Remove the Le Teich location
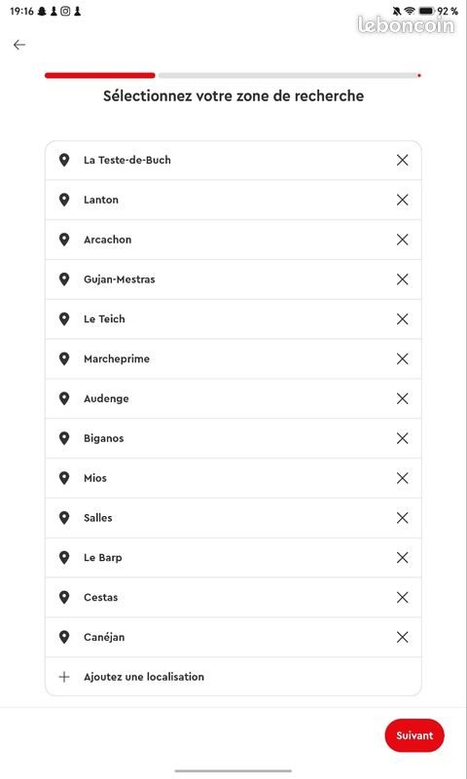The height and width of the screenshot is (779, 467). 402,319
